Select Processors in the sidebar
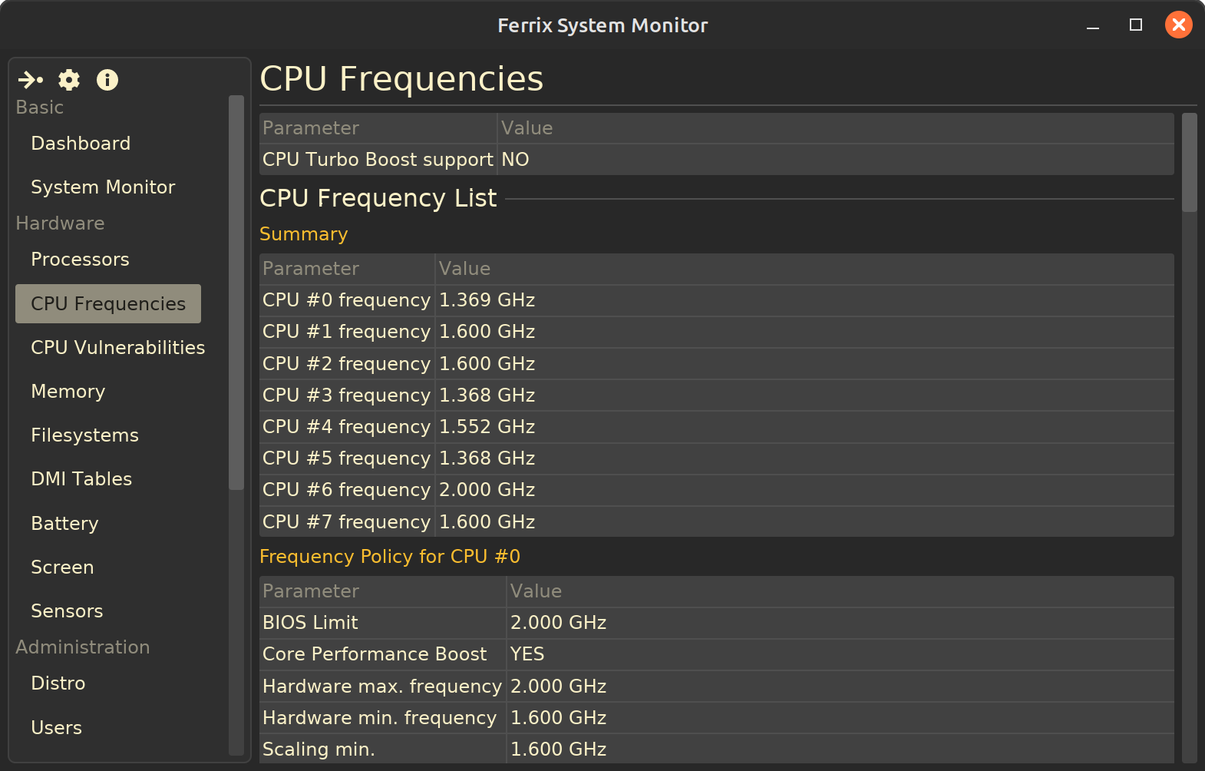The height and width of the screenshot is (771, 1205). coord(80,260)
